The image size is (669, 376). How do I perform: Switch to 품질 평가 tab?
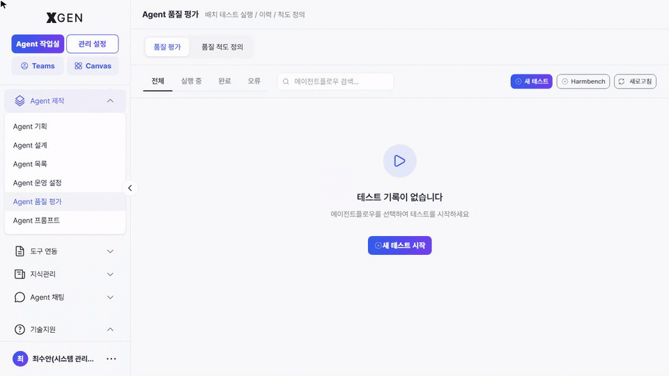pos(167,47)
